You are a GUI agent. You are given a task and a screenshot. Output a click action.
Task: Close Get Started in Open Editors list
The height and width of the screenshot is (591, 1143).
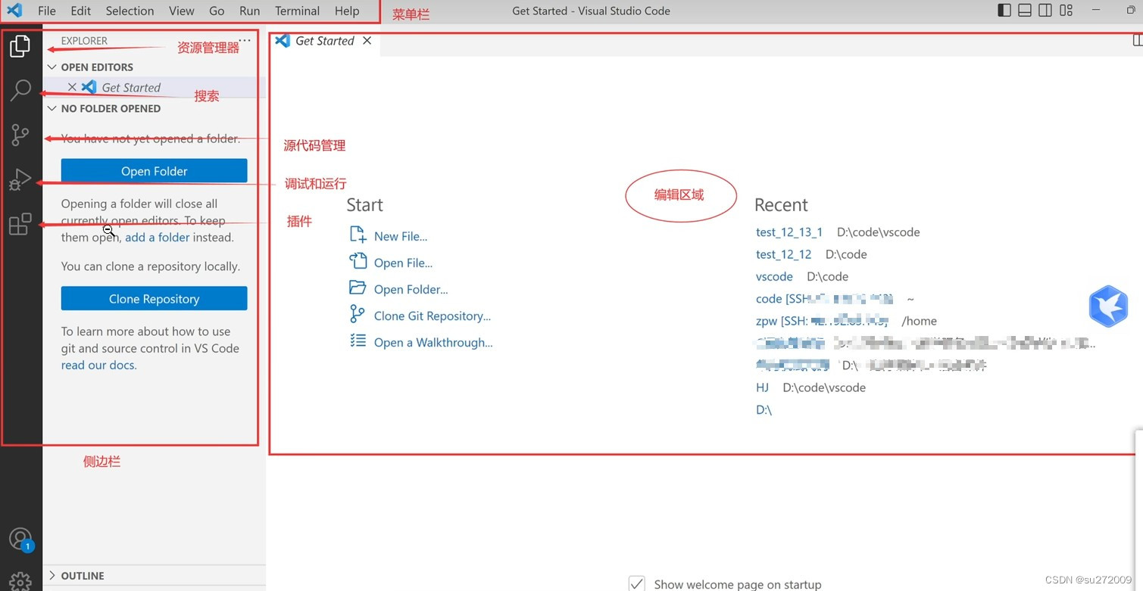coord(72,87)
